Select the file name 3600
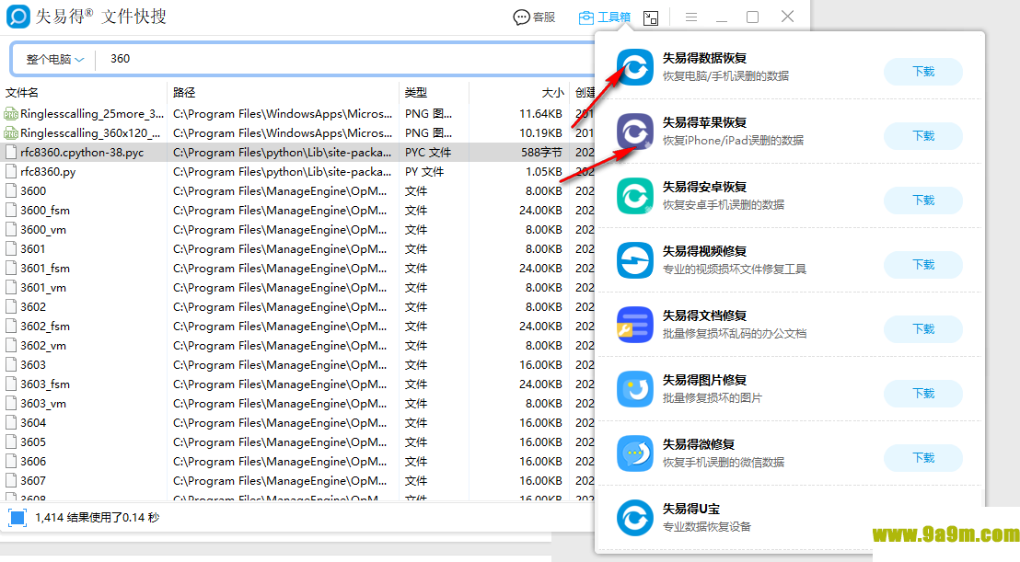This screenshot has height=562, width=1020. pos(33,191)
